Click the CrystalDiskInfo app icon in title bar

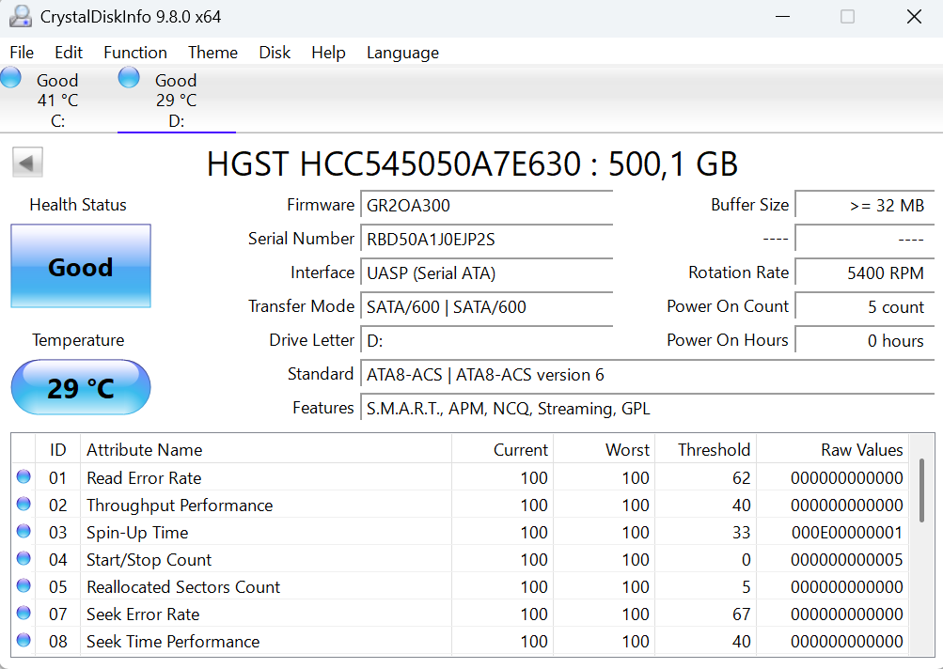(21, 16)
